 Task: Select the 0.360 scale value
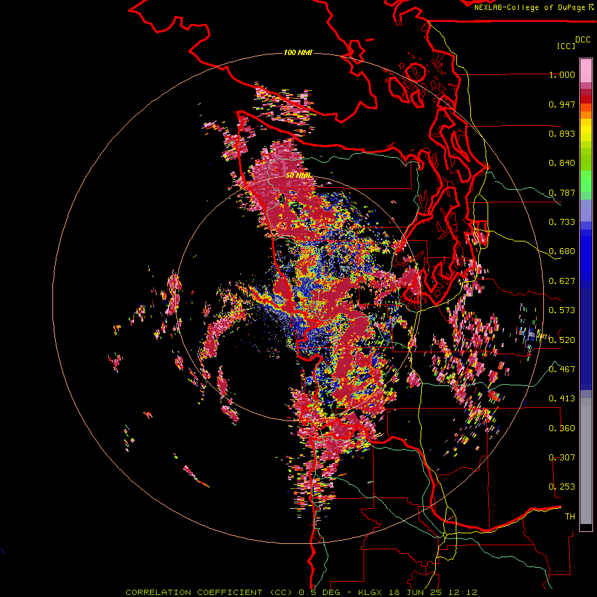click(x=562, y=428)
